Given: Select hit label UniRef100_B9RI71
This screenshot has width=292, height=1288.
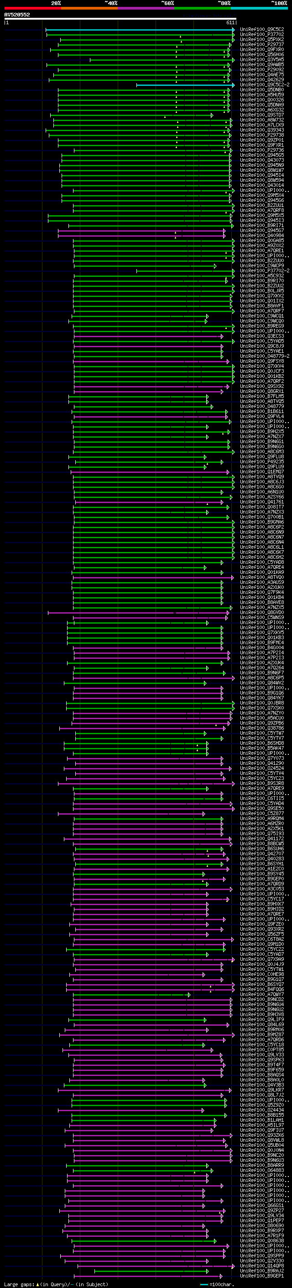Looking at the screenshot, I should (x=261, y=226).
